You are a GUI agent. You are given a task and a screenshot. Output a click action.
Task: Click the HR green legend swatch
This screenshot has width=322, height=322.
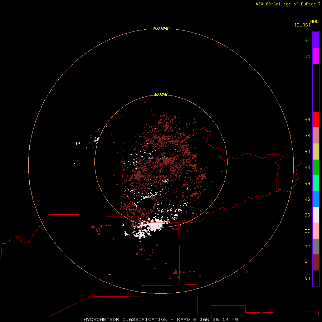click(316, 167)
